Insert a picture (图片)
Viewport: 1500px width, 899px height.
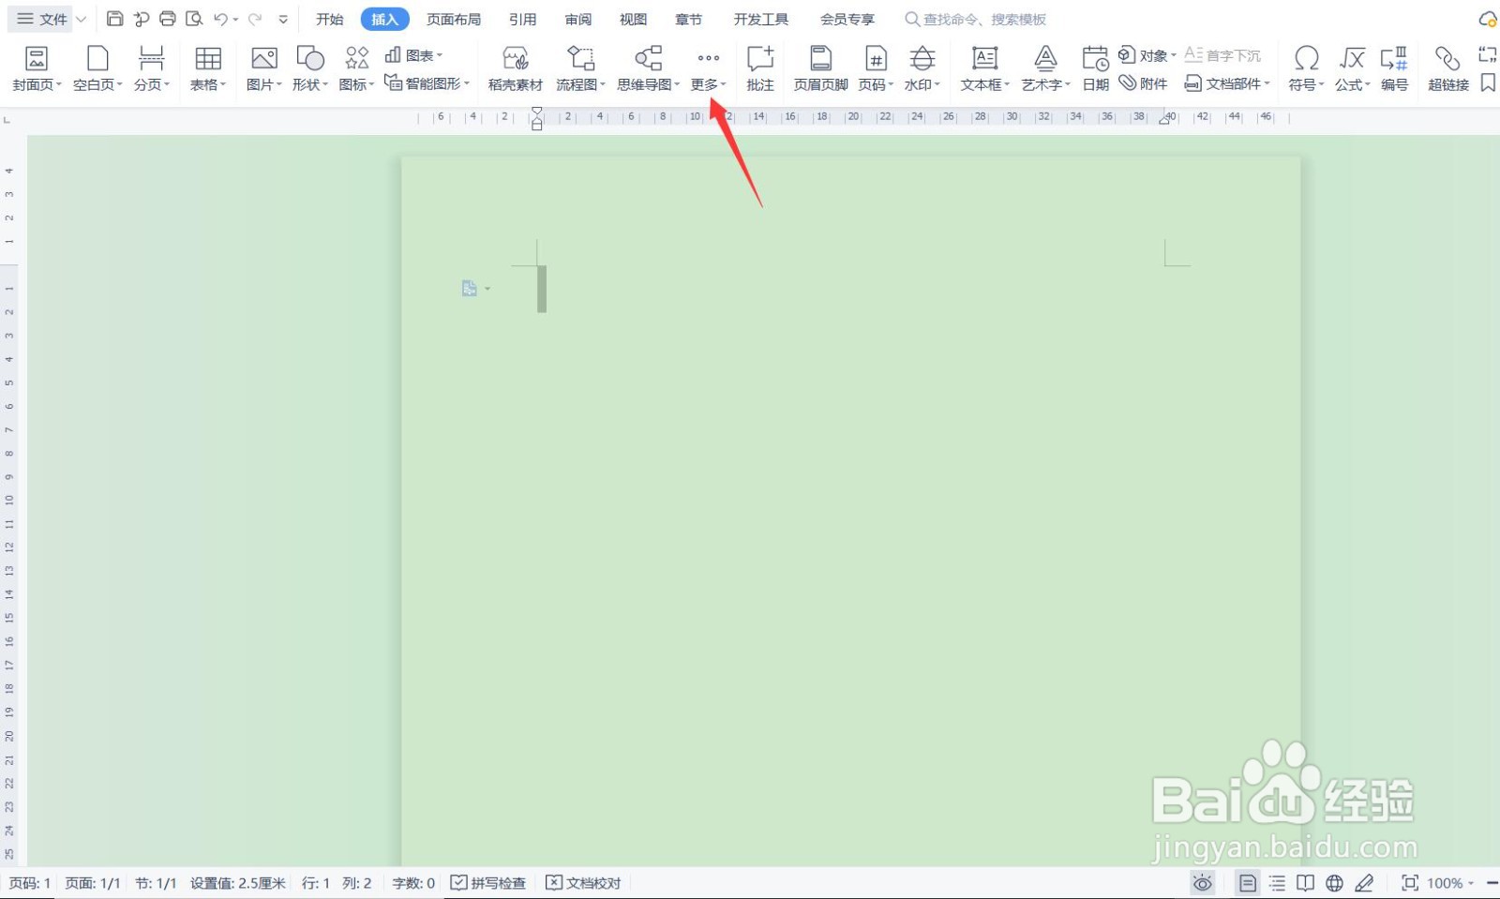point(264,68)
